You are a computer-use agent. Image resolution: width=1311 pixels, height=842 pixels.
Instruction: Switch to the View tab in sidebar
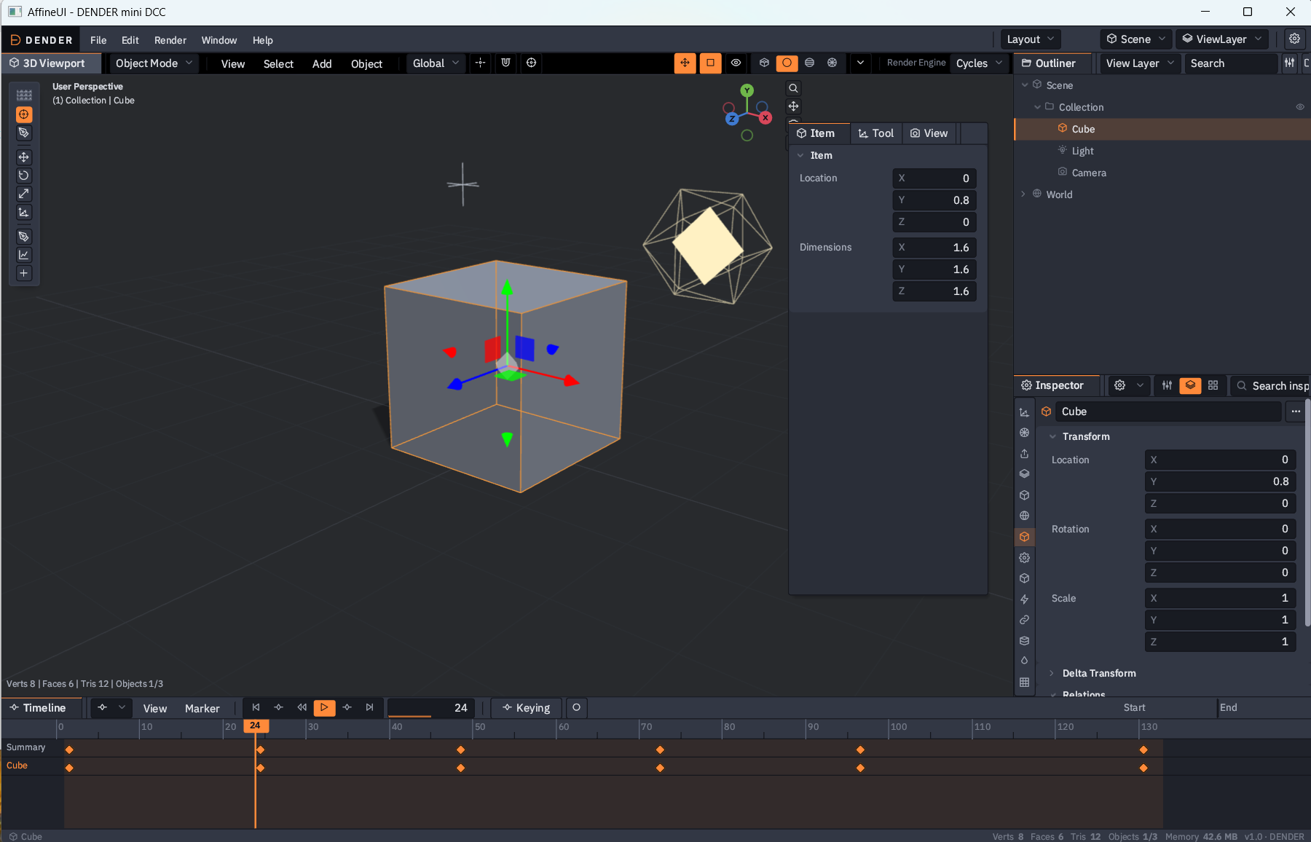pyautogui.click(x=929, y=133)
